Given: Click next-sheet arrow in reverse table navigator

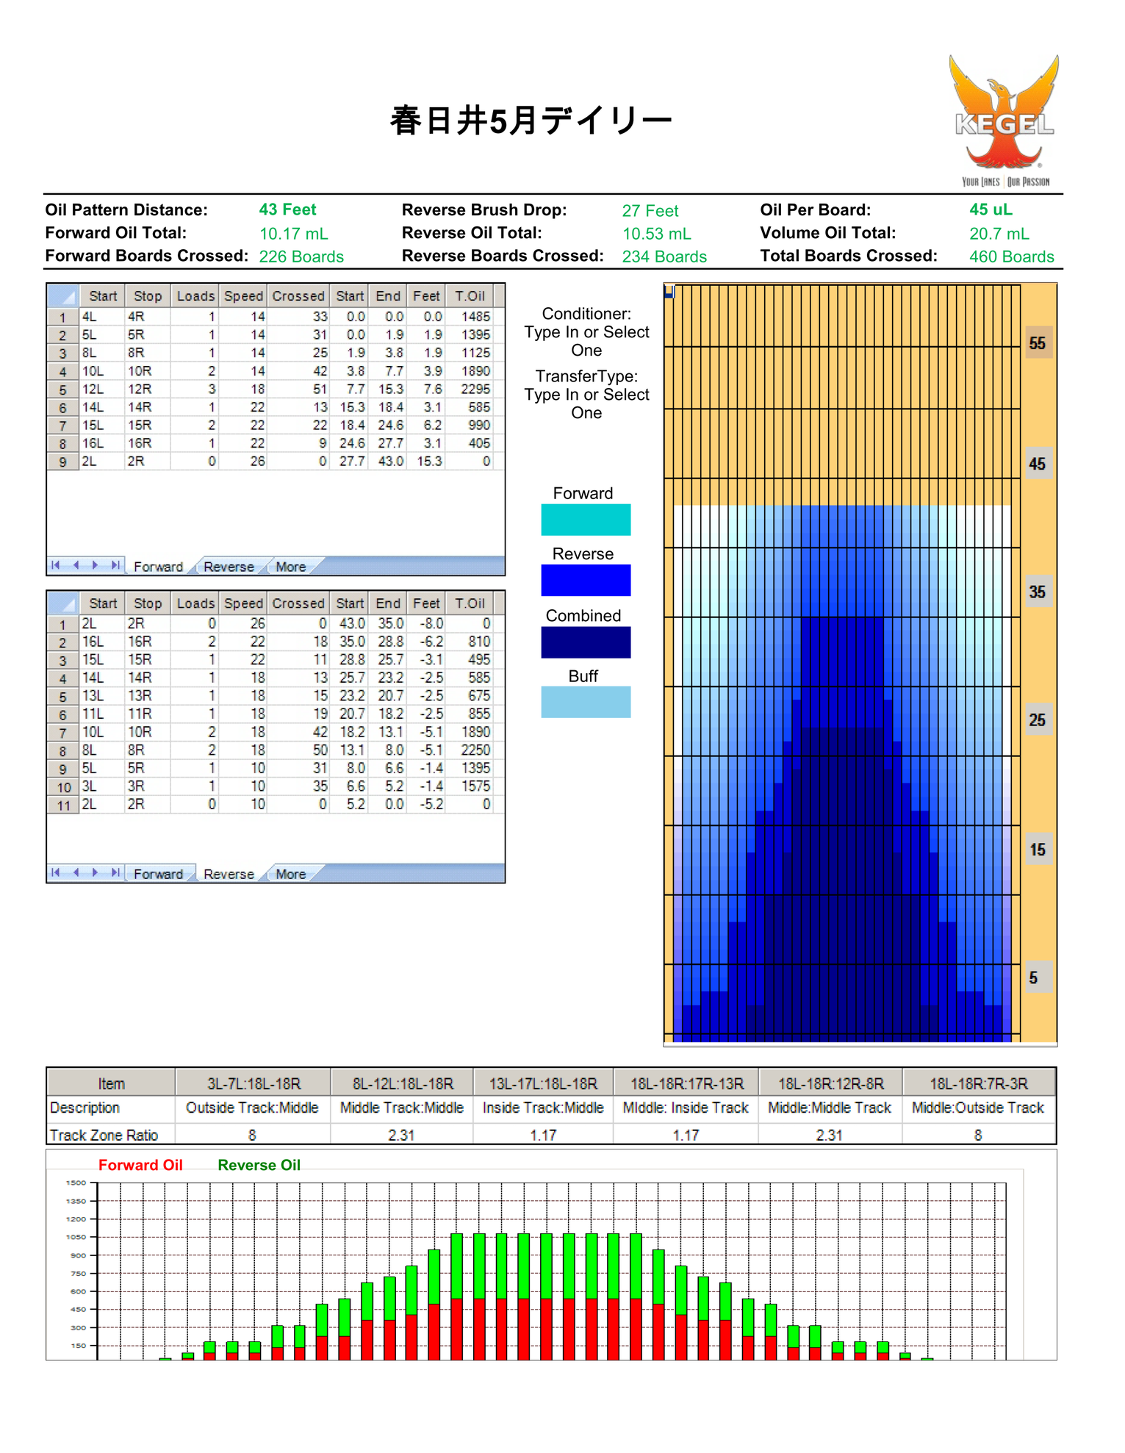Looking at the screenshot, I should pyautogui.click(x=96, y=872).
